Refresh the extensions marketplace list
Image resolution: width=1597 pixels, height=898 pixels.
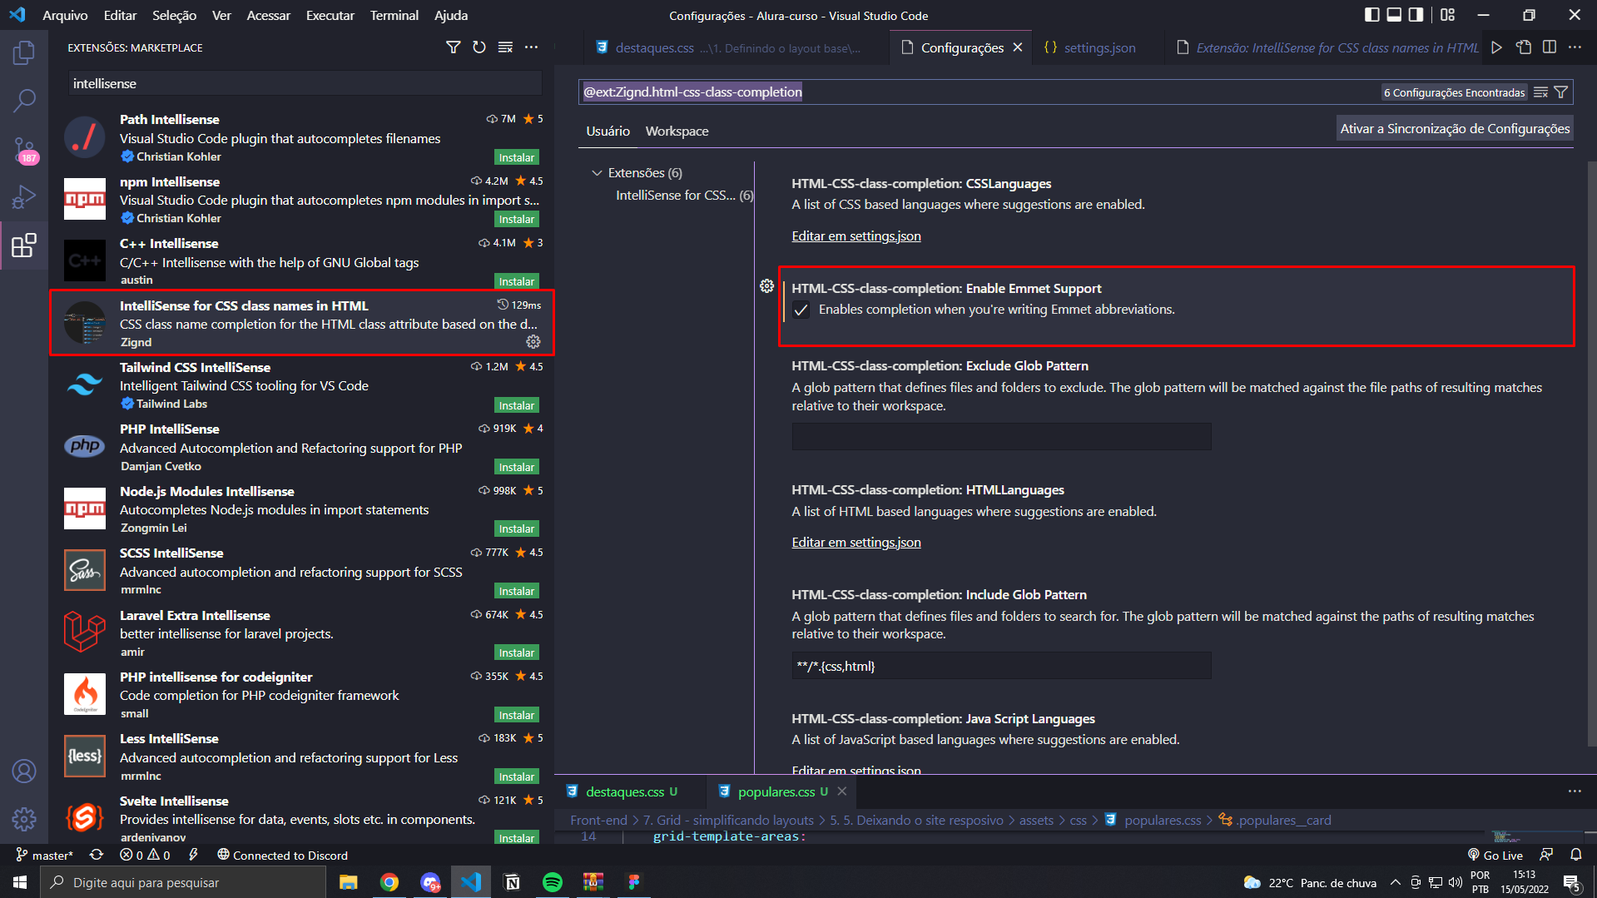click(x=479, y=47)
